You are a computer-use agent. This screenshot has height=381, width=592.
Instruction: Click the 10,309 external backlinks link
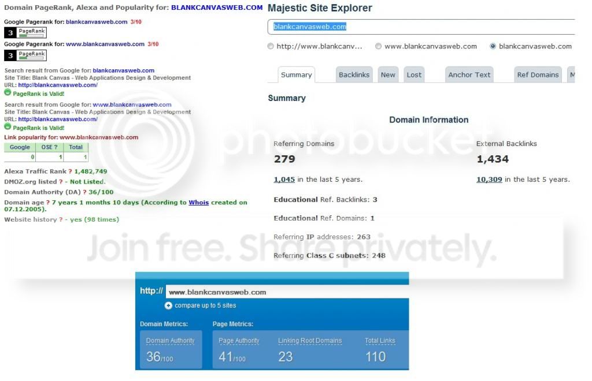[489, 180]
